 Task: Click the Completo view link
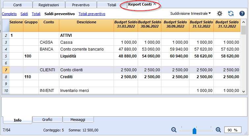point(9,14)
